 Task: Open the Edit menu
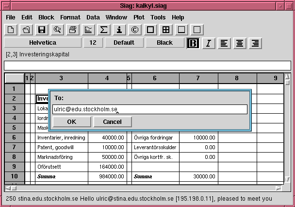click(x=27, y=17)
